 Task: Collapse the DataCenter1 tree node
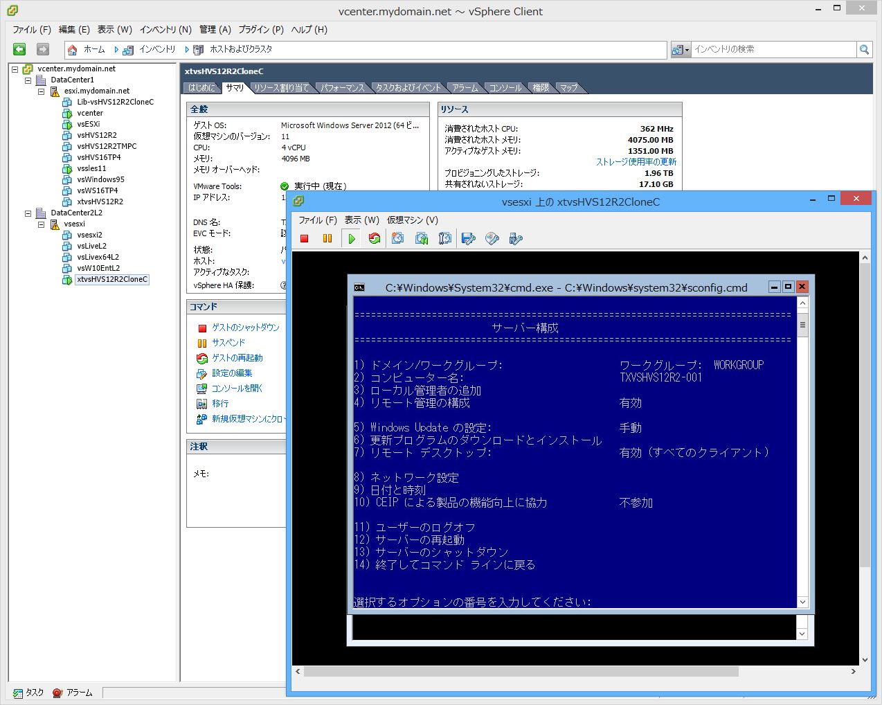[28, 80]
